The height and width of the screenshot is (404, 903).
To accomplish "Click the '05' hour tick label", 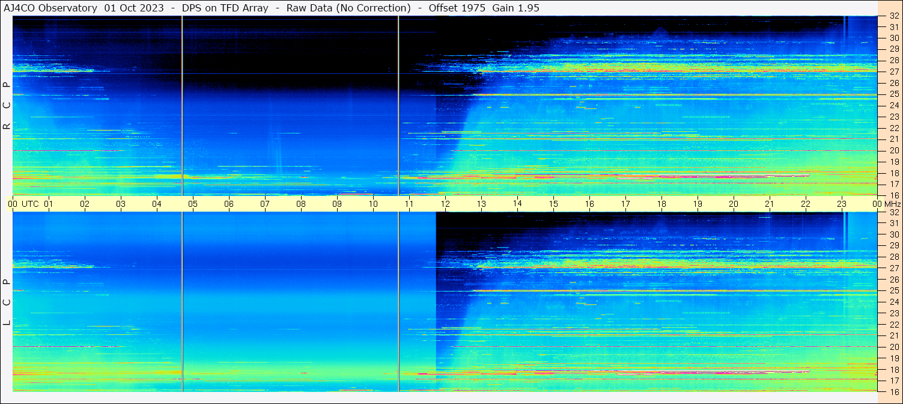I will pyautogui.click(x=193, y=204).
